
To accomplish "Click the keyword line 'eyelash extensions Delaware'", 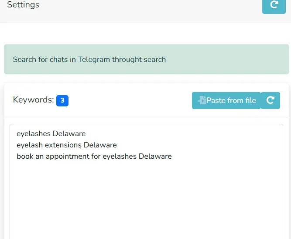I will tap(67, 145).
